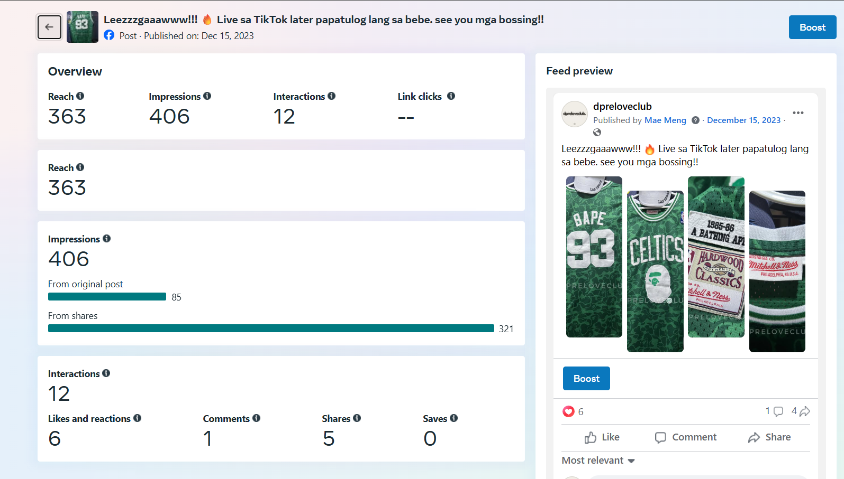Like the post in feed preview
The image size is (844, 479).
(x=602, y=437)
